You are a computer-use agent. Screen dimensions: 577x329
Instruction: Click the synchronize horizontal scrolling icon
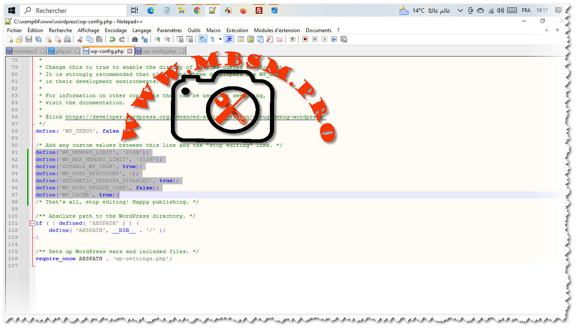coord(189,39)
